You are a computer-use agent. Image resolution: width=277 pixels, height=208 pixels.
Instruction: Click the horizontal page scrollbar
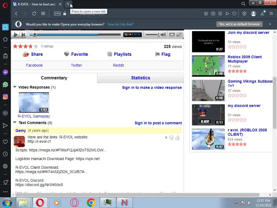137,195
